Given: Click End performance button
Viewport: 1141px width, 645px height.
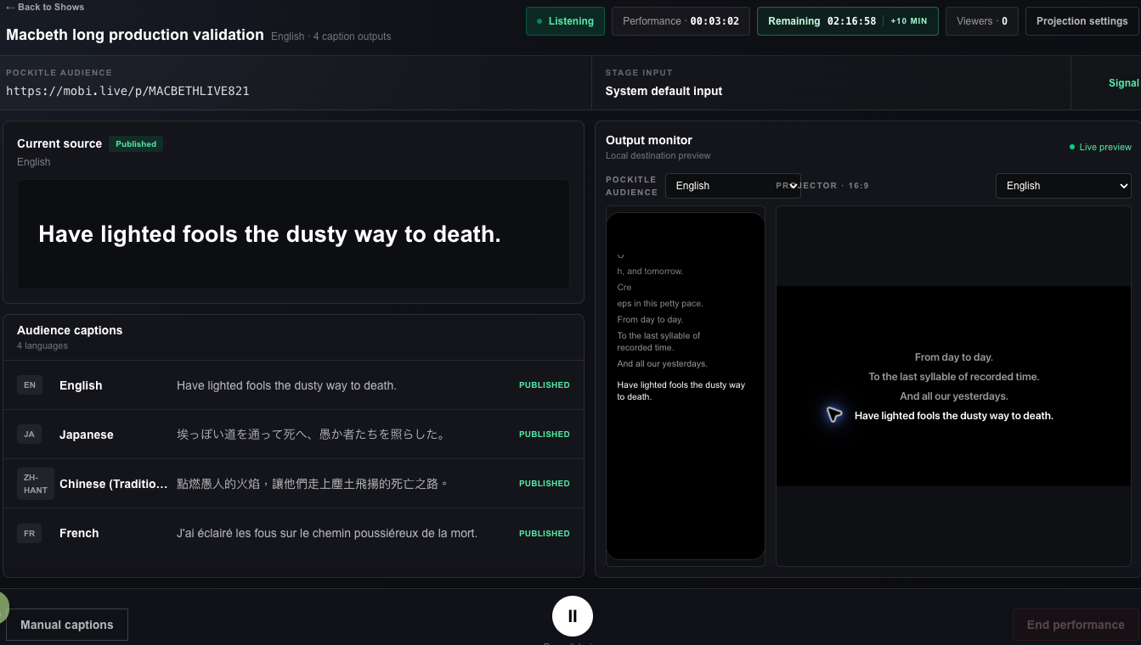Looking at the screenshot, I should tap(1076, 625).
